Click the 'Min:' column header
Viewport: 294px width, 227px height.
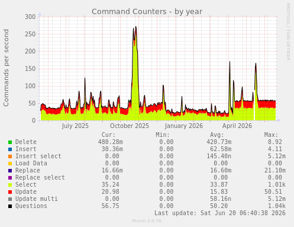(x=163, y=135)
